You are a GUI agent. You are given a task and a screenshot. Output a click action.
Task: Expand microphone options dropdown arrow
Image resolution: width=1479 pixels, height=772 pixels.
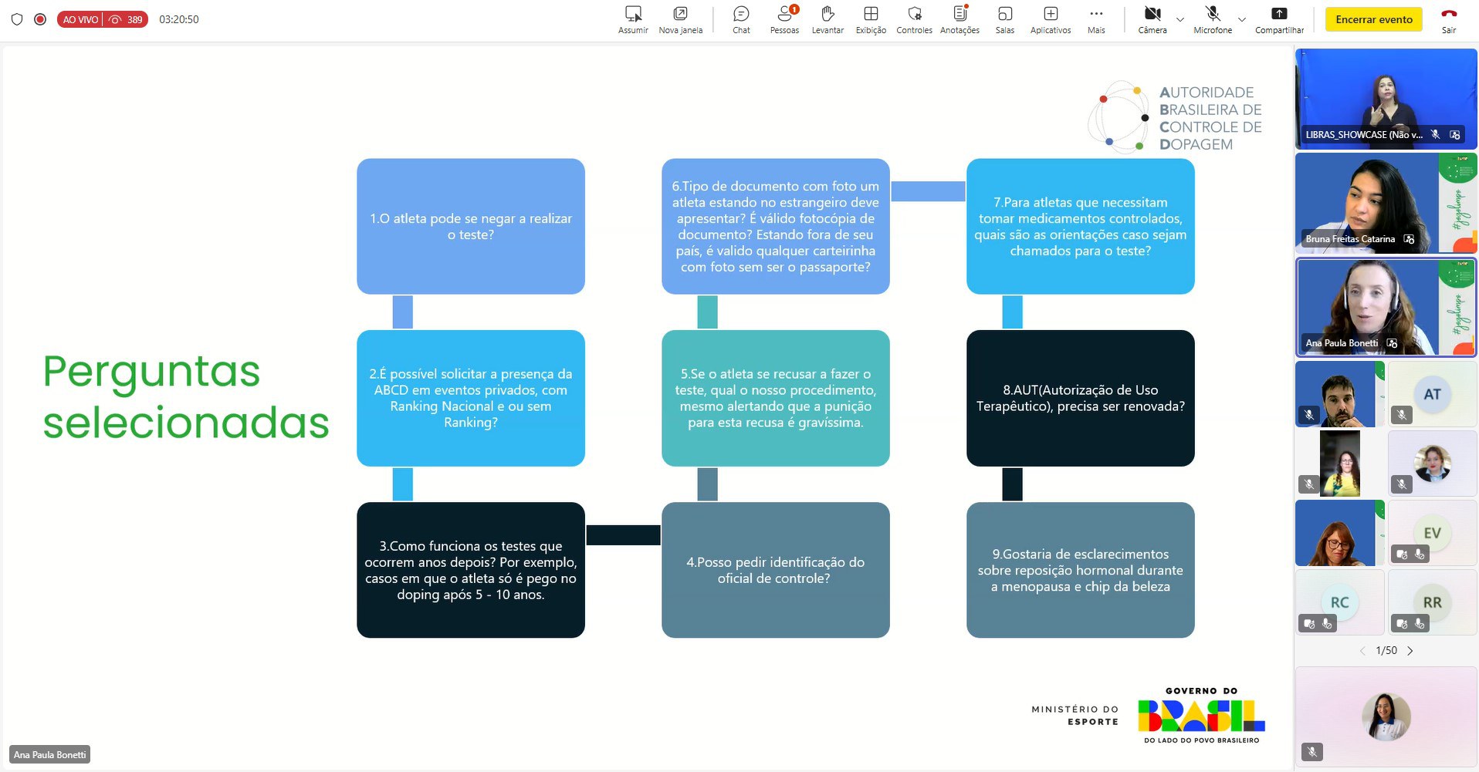(1242, 19)
